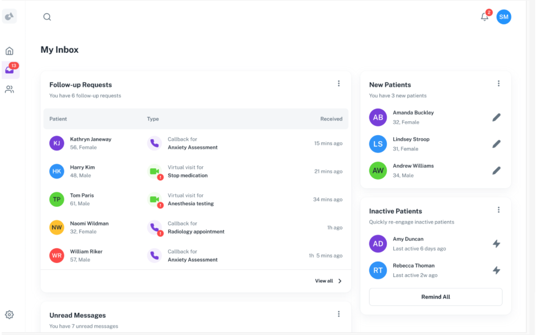Click the HK avatar
The image size is (537, 335).
[x=57, y=171]
